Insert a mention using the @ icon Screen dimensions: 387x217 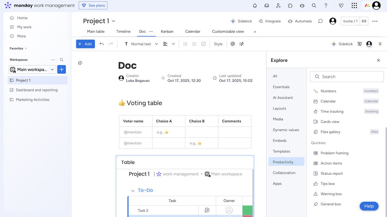(233, 44)
